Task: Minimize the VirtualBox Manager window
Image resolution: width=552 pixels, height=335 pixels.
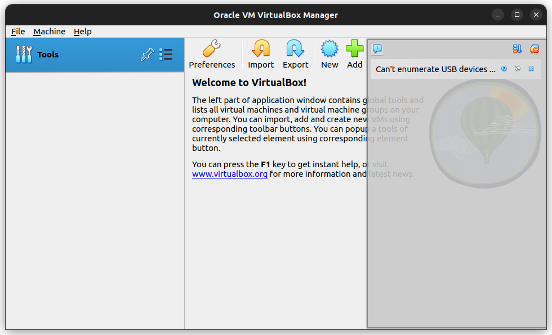Action: (x=498, y=15)
